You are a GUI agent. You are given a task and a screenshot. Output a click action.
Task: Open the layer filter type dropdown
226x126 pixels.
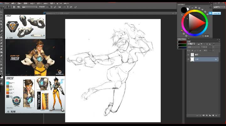click(x=191, y=44)
